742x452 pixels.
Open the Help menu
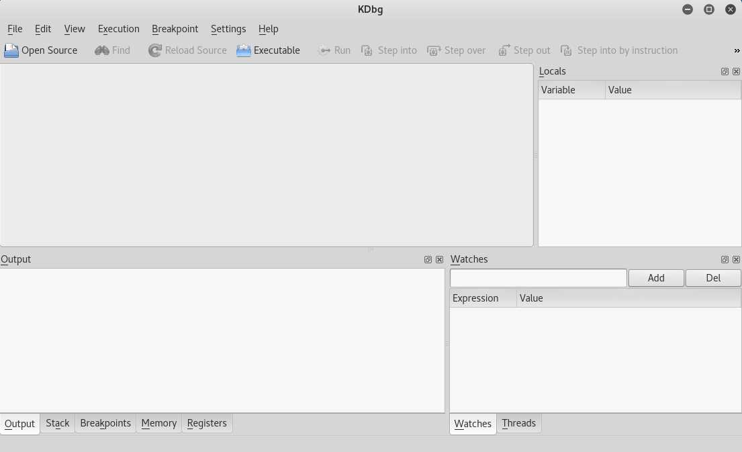(268, 29)
